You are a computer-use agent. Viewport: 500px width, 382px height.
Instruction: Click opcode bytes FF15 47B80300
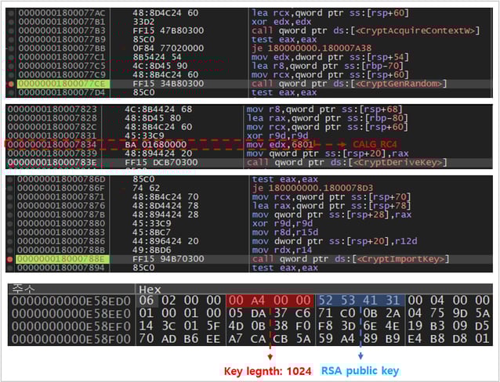coord(168,31)
